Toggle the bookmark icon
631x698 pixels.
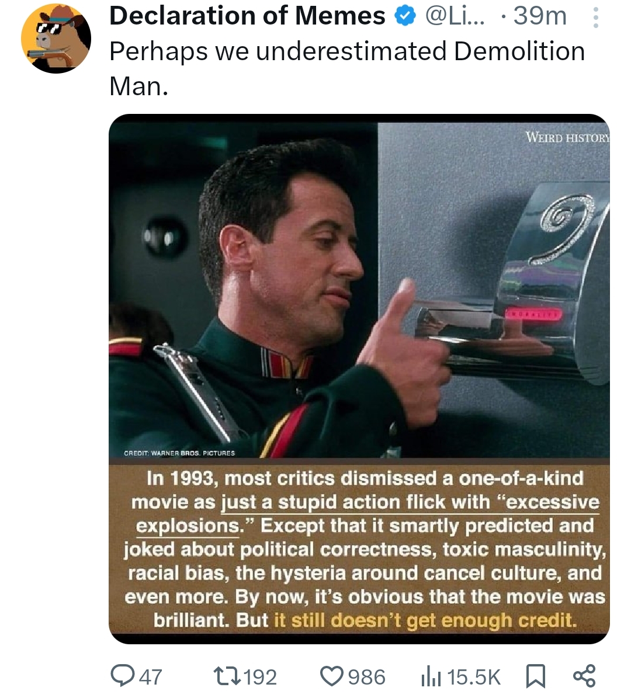tap(536, 676)
